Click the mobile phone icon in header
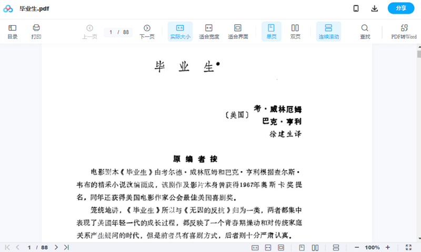The width and height of the screenshot is (421, 252). (356, 8)
